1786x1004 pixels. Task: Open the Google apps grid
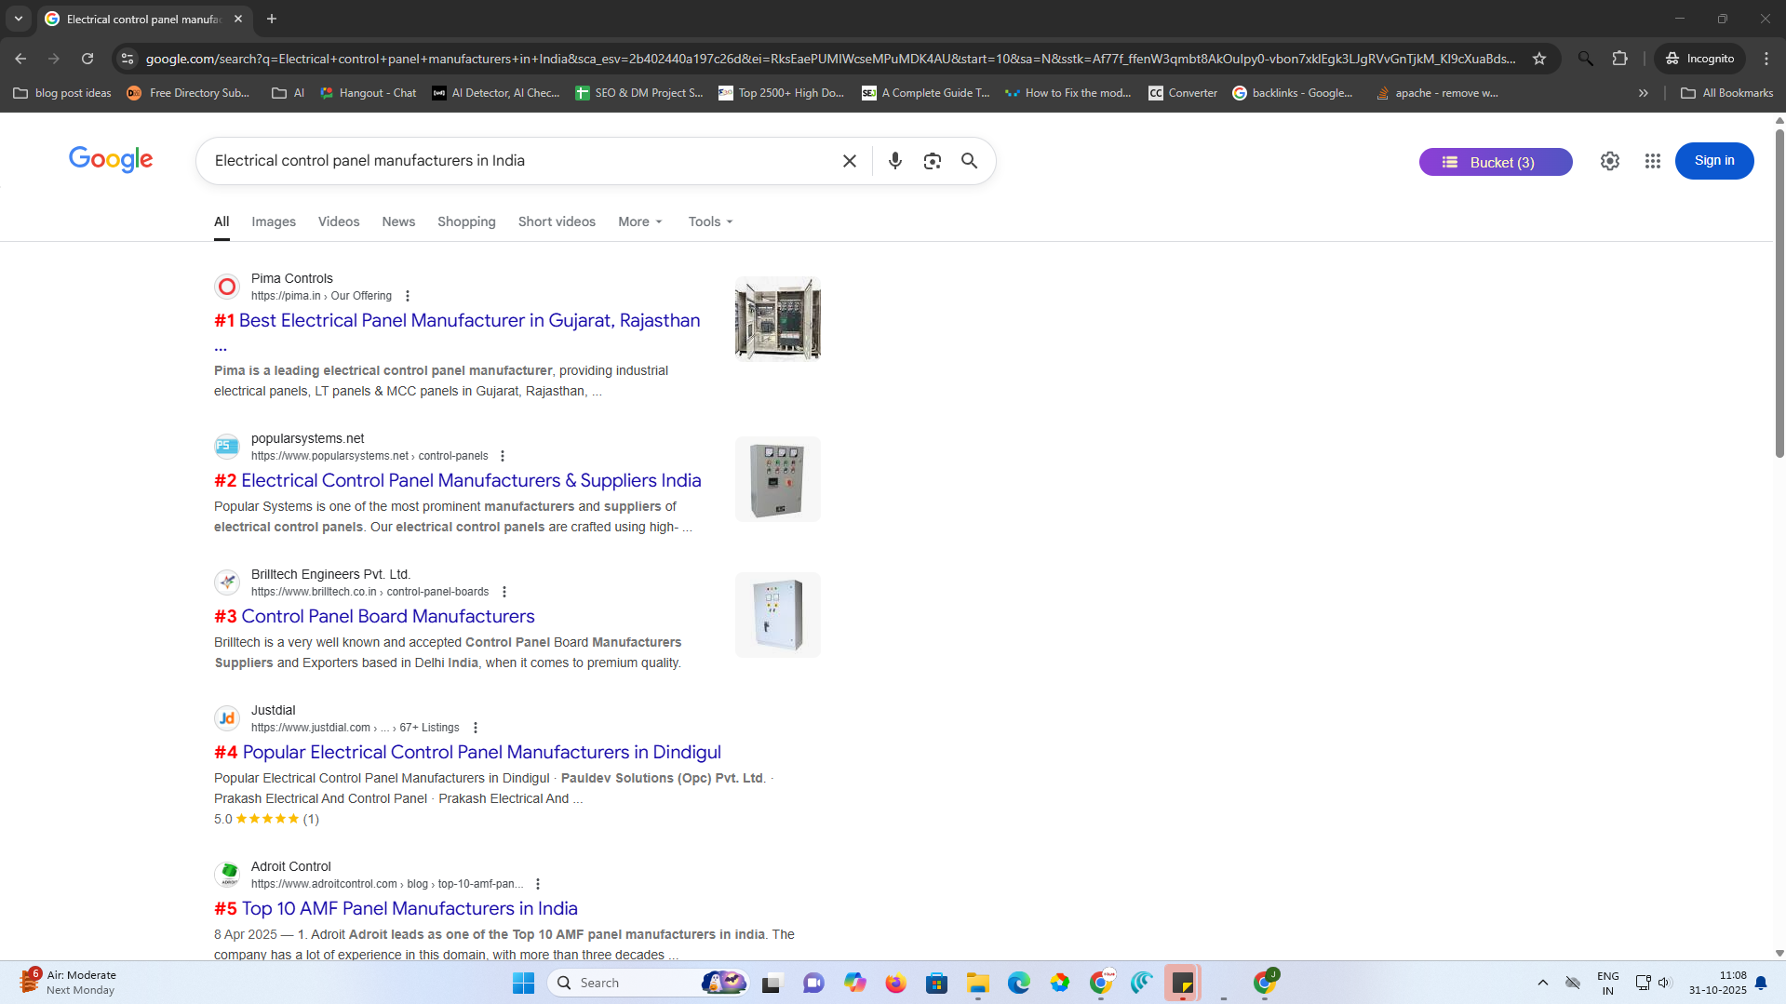click(x=1652, y=161)
